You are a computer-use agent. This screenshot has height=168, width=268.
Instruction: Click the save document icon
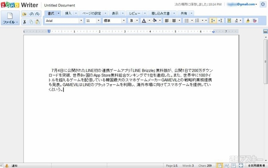[25, 14]
